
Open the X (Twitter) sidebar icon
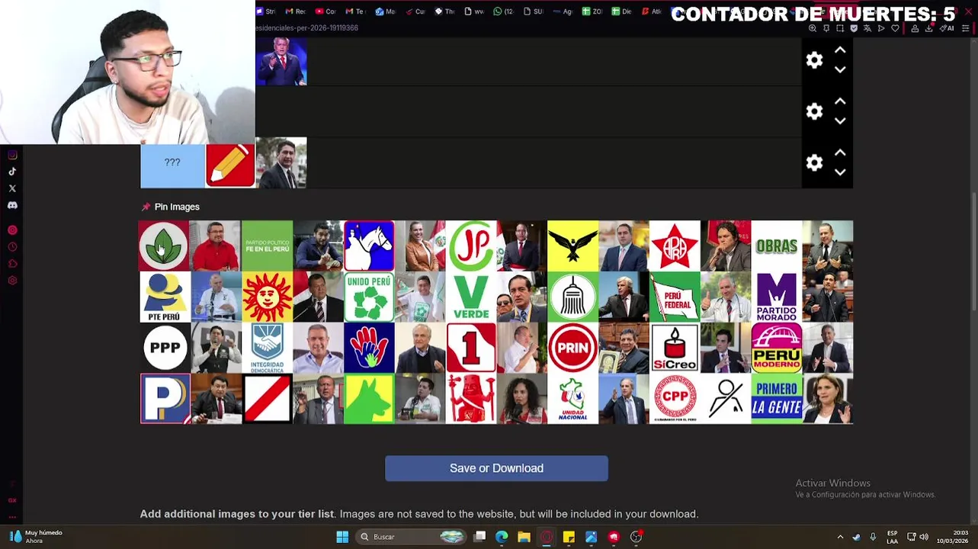click(12, 188)
